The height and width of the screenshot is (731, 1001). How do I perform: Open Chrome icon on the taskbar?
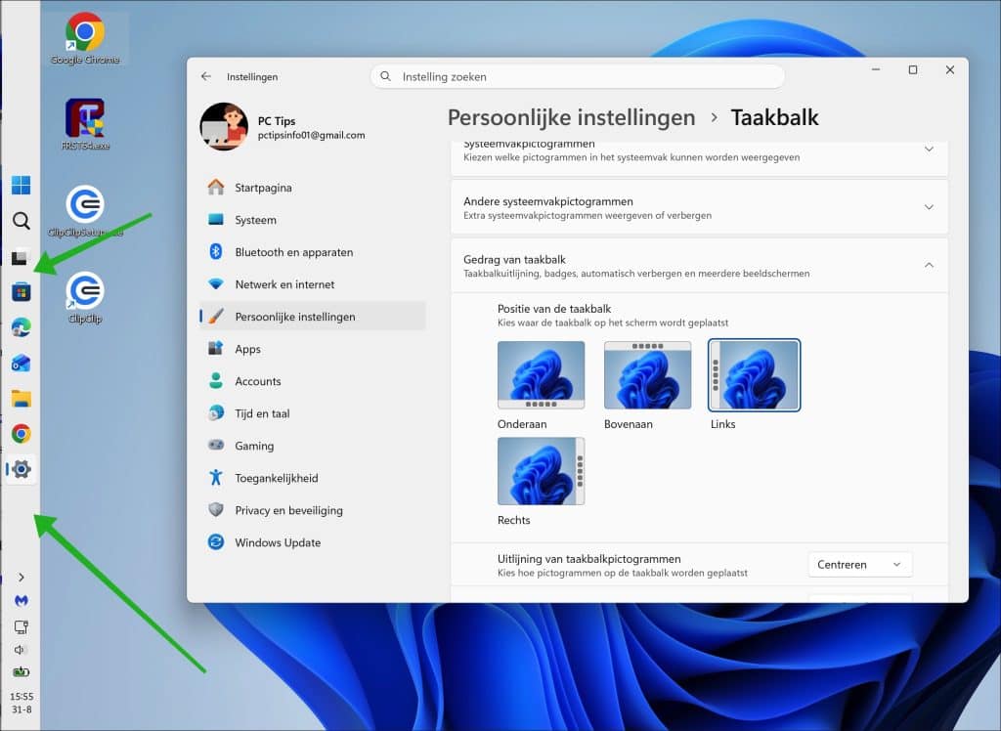(x=22, y=434)
